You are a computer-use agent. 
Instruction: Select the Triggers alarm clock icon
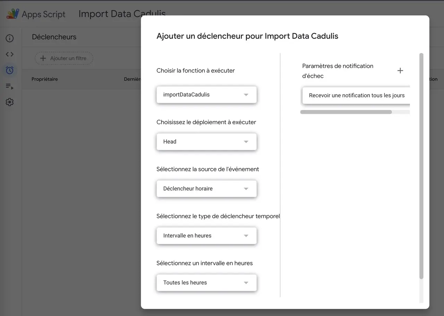click(10, 70)
